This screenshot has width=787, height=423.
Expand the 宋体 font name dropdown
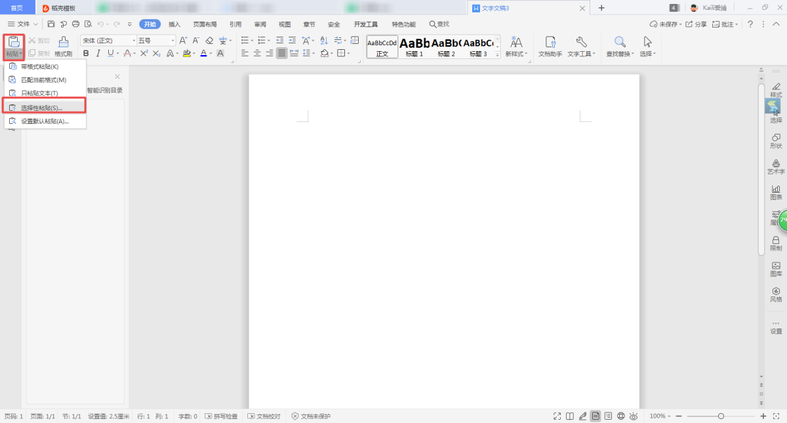point(134,41)
